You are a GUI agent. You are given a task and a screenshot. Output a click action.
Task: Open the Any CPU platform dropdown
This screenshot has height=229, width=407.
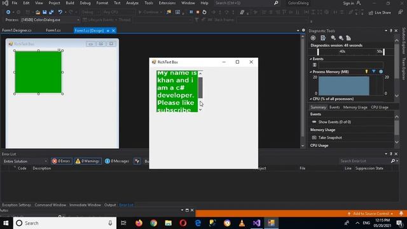click(x=118, y=12)
